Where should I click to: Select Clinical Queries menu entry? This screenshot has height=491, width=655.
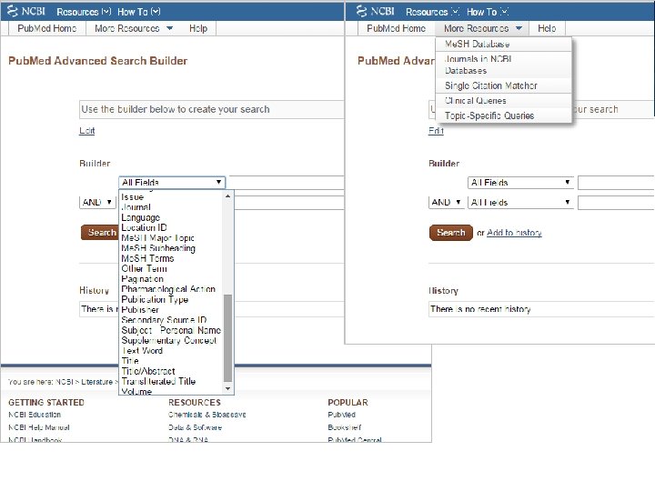tap(503, 101)
